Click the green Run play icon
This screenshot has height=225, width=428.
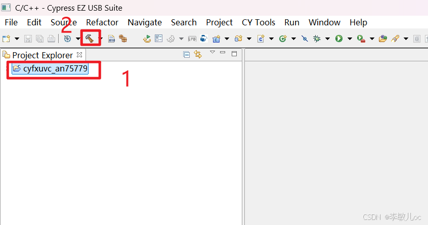(339, 39)
